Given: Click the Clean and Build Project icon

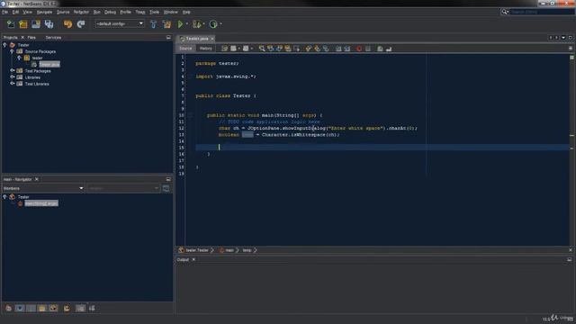Looking at the screenshot, I should 166,24.
